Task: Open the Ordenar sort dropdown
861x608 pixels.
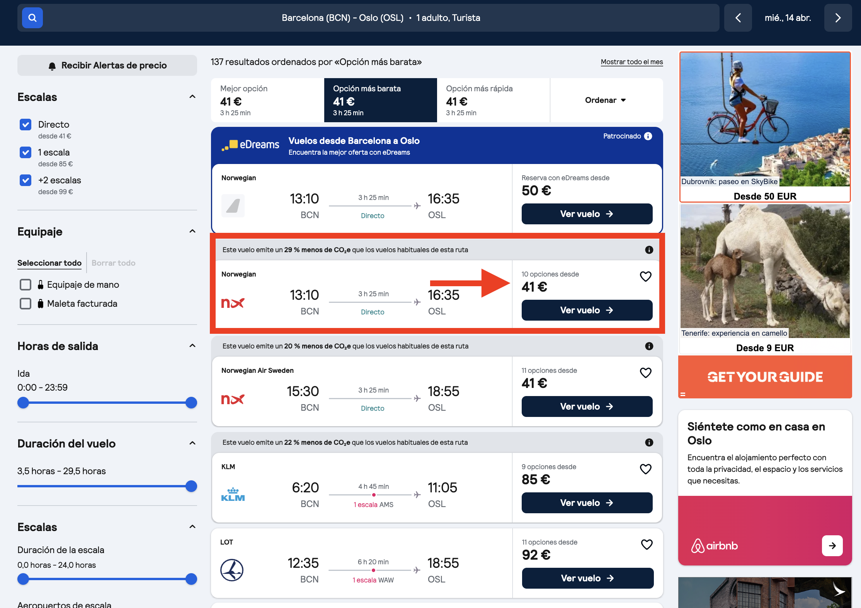Action: (606, 100)
